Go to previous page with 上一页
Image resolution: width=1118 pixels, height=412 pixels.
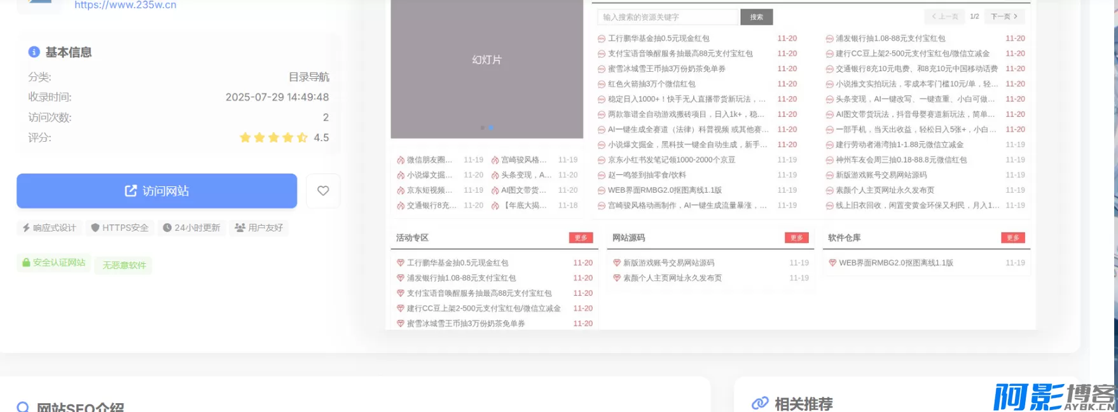[944, 17]
